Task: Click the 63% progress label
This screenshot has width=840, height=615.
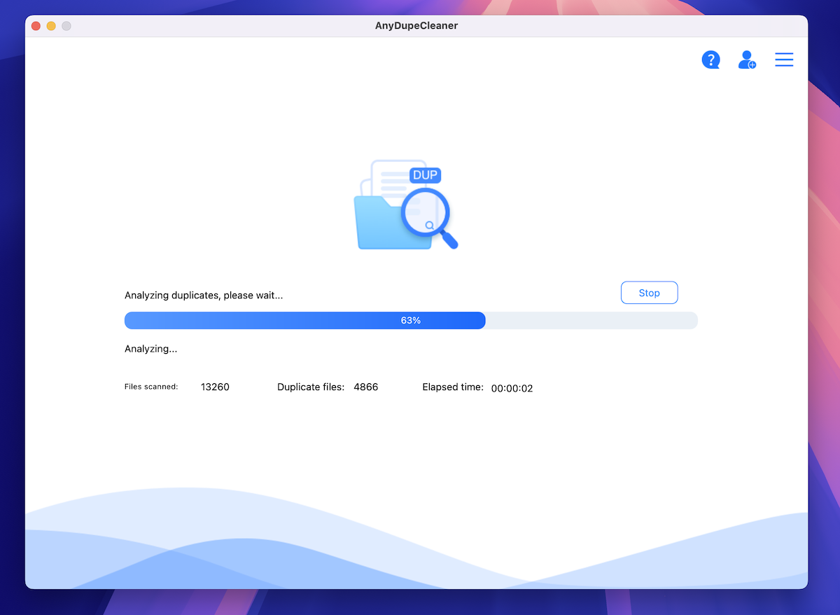Action: pyautogui.click(x=411, y=321)
